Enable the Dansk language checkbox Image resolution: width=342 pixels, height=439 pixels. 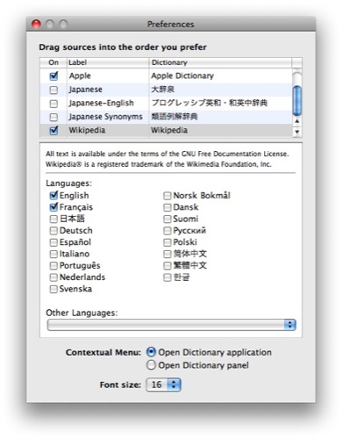point(167,207)
